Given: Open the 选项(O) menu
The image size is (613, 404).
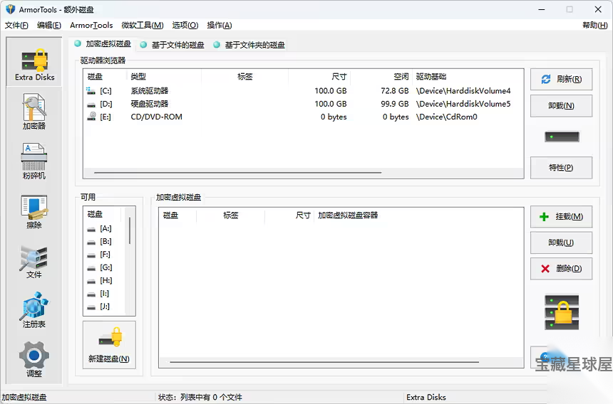Looking at the screenshot, I should (185, 25).
